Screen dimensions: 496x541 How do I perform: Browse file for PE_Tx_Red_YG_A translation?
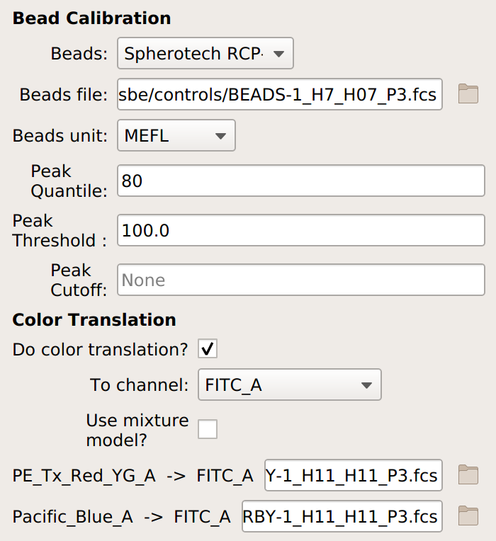tap(468, 475)
